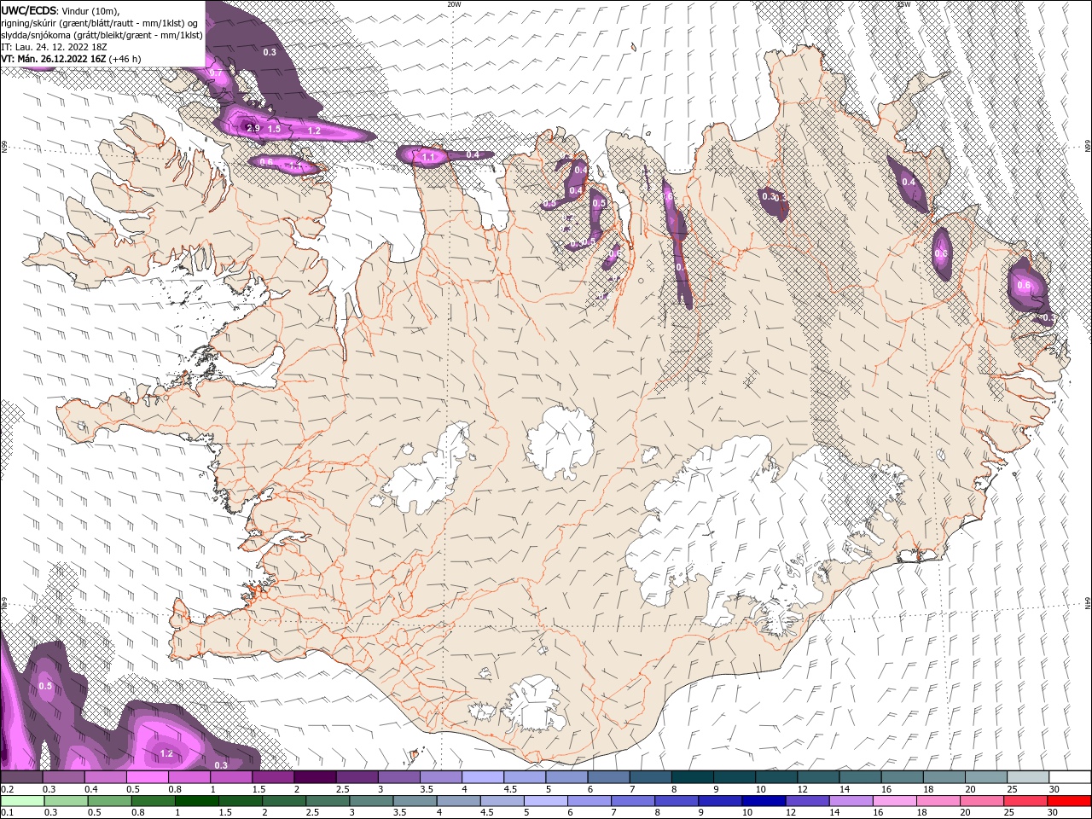Click the 1.2 value beside the 1.5 label

(314, 131)
